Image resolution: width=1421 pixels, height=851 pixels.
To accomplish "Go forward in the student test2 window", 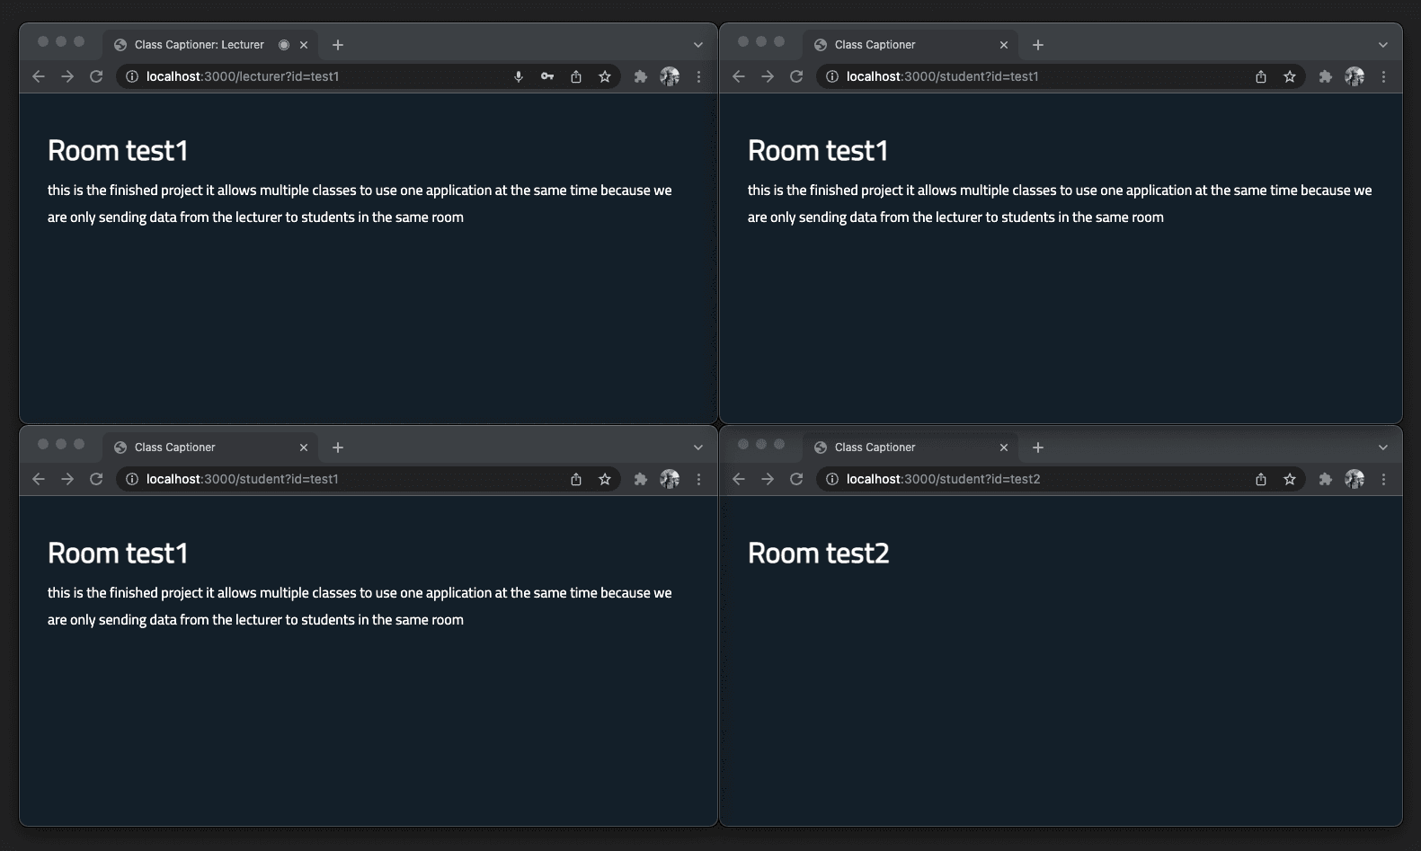I will [x=768, y=479].
